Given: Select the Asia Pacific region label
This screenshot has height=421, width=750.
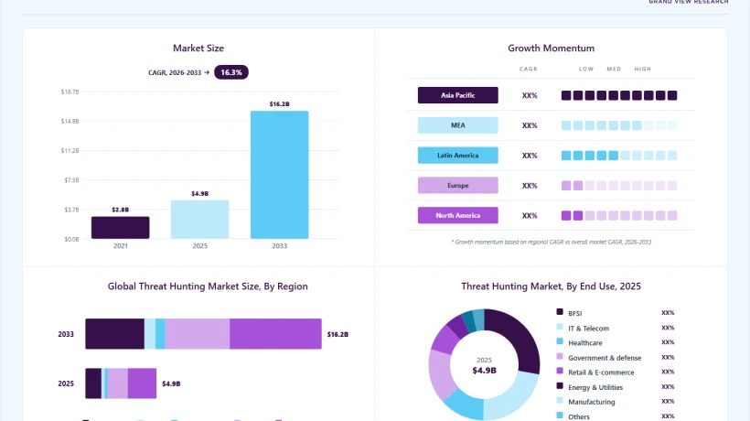Looking at the screenshot, I should (457, 95).
